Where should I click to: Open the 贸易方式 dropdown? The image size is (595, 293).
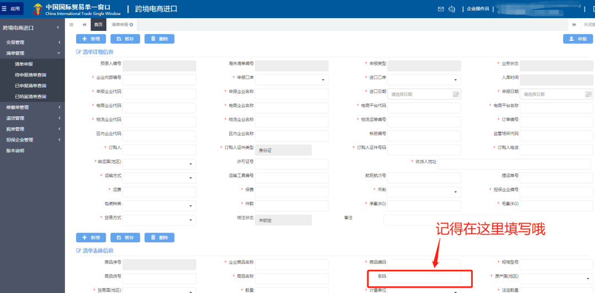tap(159, 220)
